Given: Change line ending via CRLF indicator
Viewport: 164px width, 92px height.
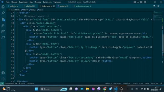Looking at the screenshot, I should pos(141,84).
